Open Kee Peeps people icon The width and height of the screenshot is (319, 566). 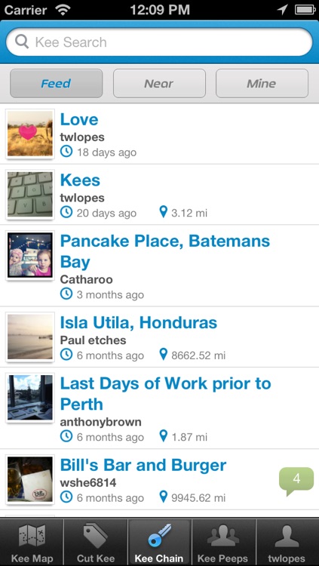coord(222,536)
